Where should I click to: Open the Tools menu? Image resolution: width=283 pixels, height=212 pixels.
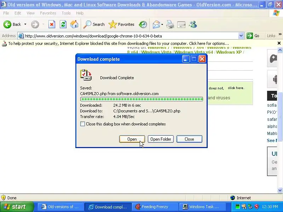(x=66, y=13)
